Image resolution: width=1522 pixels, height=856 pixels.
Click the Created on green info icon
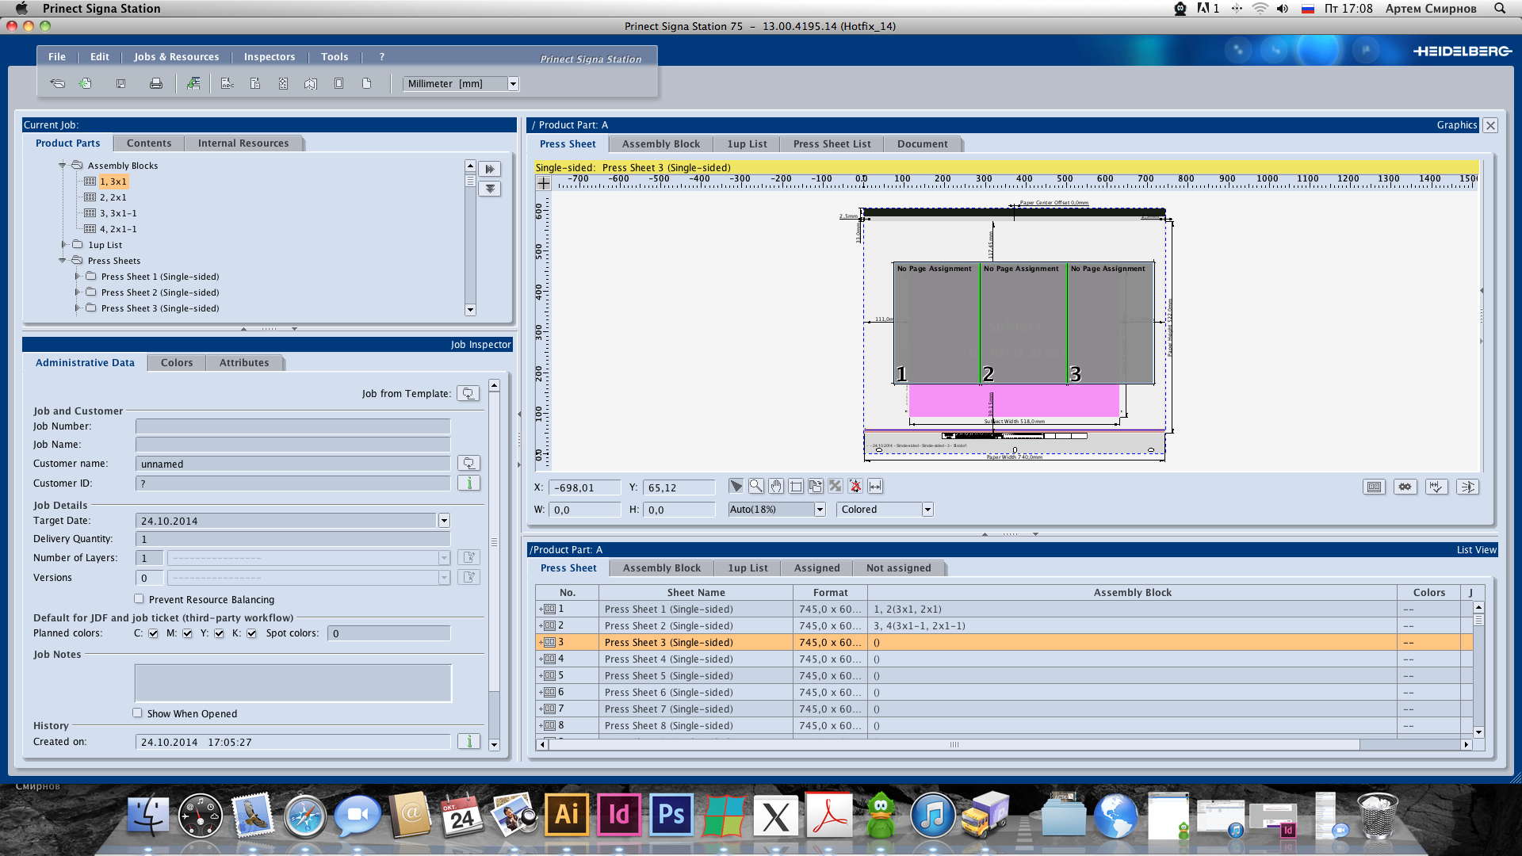point(469,741)
